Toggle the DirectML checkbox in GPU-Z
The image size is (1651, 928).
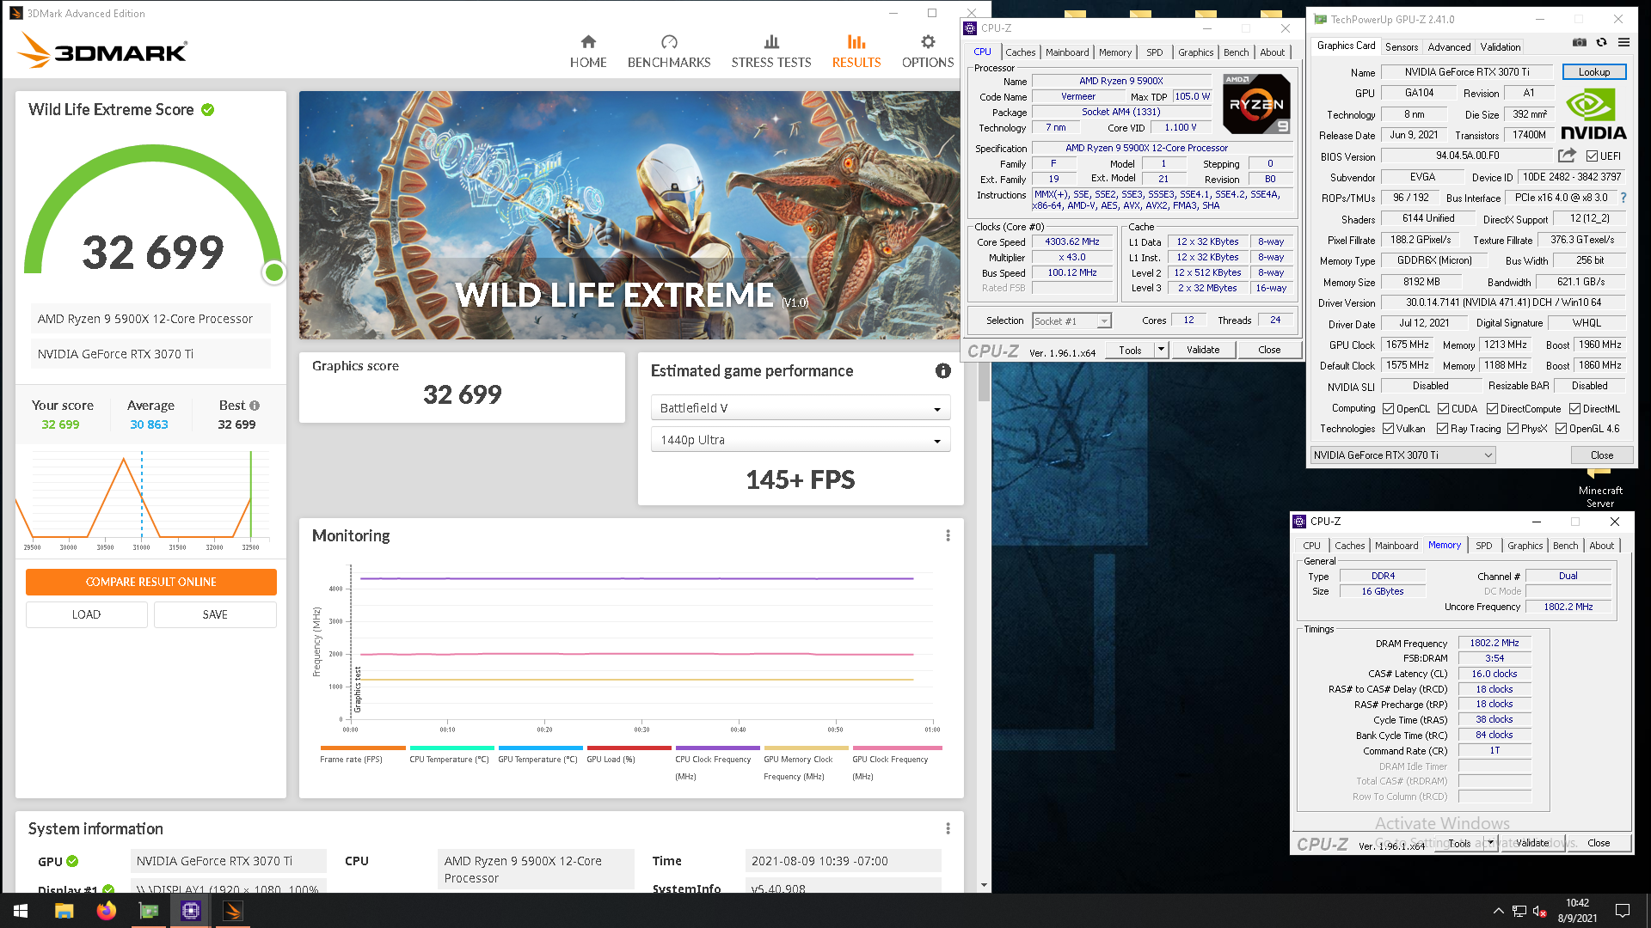(x=1574, y=409)
